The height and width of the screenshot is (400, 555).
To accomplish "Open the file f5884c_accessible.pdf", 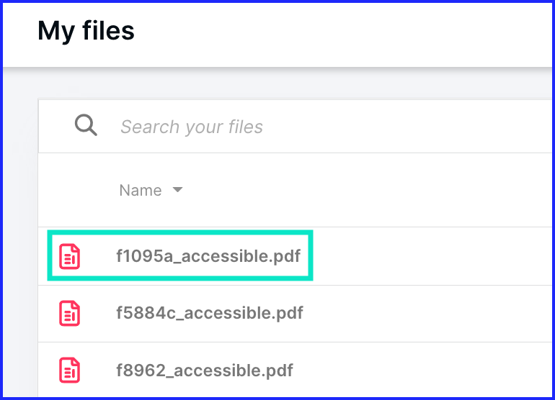I will tap(210, 313).
